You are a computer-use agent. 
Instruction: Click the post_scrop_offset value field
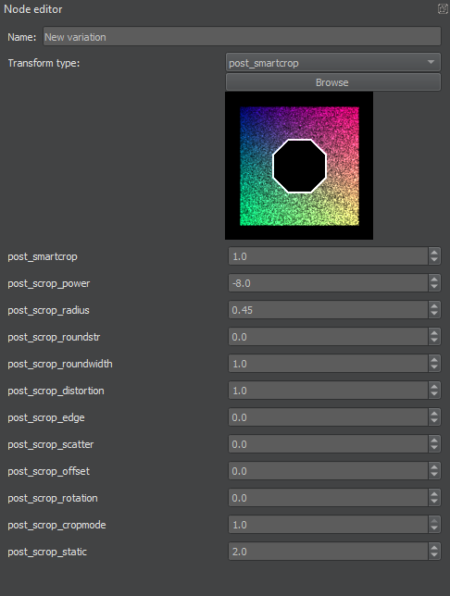click(329, 471)
